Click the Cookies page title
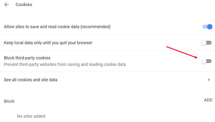 tap(24, 4)
